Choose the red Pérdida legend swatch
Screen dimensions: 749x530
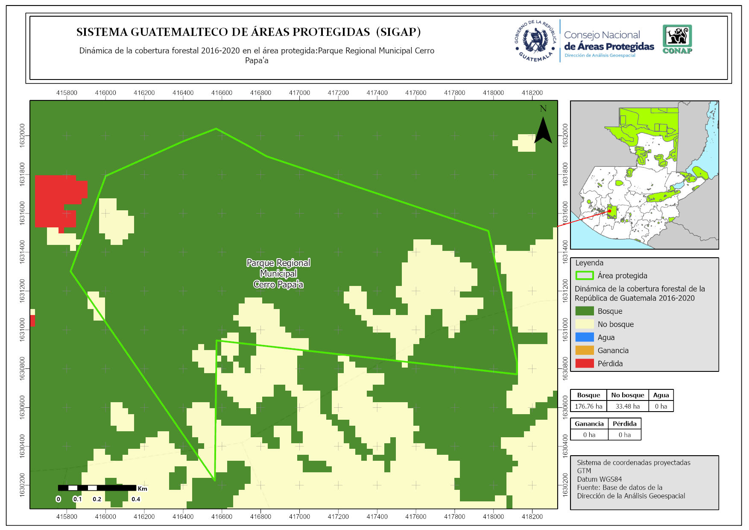[584, 364]
